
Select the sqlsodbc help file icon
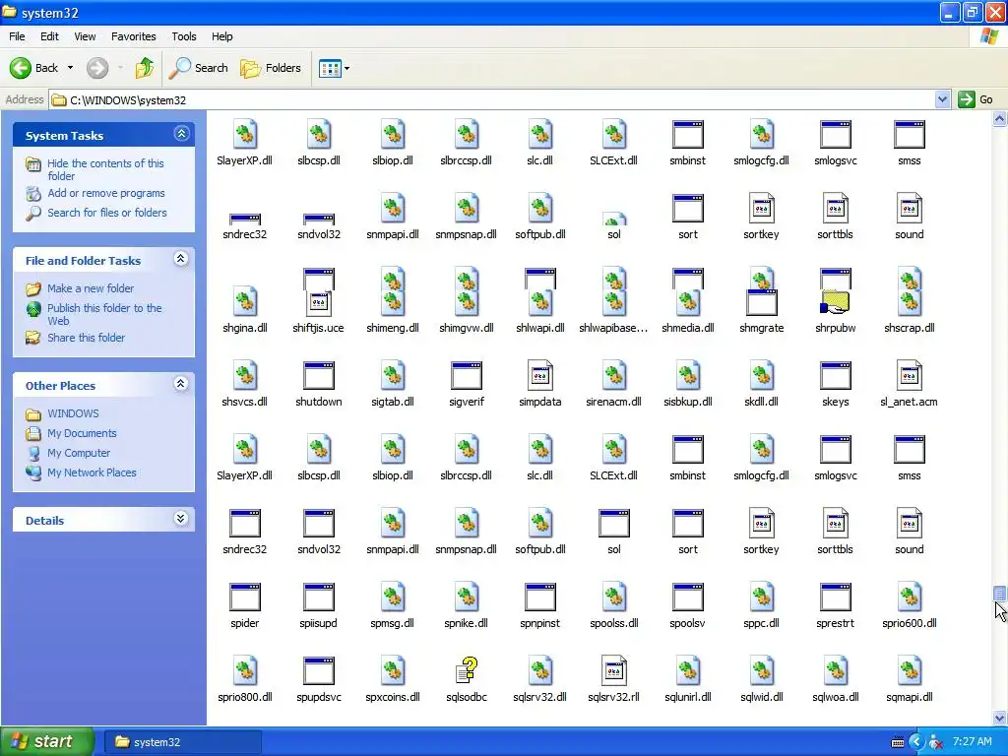click(x=467, y=671)
